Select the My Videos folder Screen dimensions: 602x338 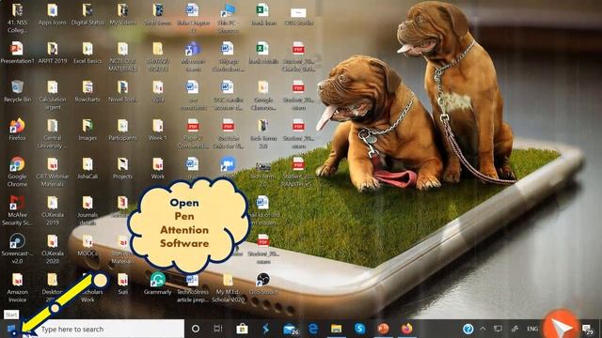(122, 14)
